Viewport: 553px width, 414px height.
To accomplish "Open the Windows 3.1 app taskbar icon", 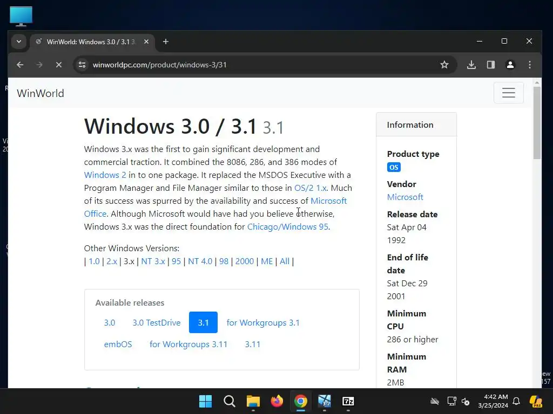I will point(325,401).
